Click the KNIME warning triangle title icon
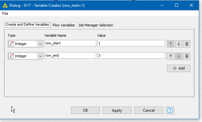 pyautogui.click(x=5, y=5)
